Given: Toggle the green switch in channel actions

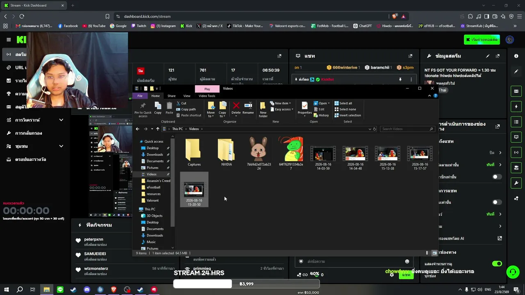Looking at the screenshot, I should click(497, 264).
